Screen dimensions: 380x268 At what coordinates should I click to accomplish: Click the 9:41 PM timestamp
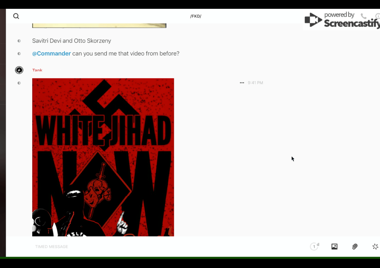click(255, 83)
